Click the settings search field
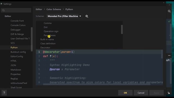 (16, 10)
